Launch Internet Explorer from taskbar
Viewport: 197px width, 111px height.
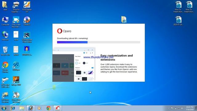[x=13, y=108]
